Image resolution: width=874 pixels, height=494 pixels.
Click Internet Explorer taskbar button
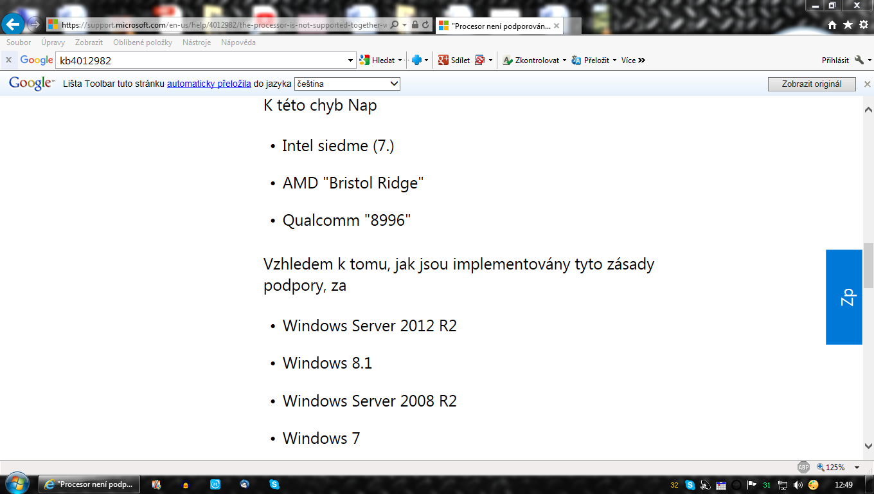(x=89, y=484)
